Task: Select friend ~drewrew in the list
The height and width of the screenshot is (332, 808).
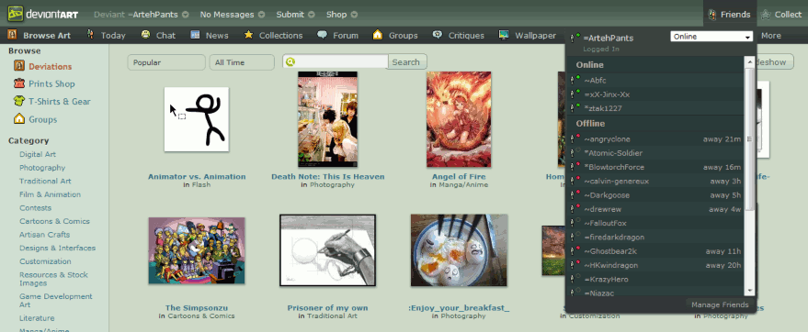Action: pos(655,209)
